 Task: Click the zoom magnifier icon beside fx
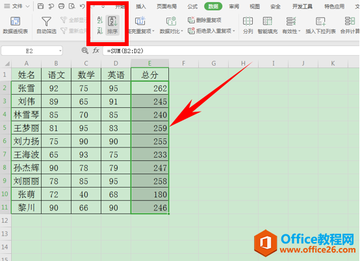(85, 51)
